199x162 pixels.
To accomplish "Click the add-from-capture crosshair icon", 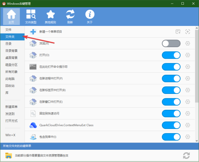I will [x=187, y=32].
